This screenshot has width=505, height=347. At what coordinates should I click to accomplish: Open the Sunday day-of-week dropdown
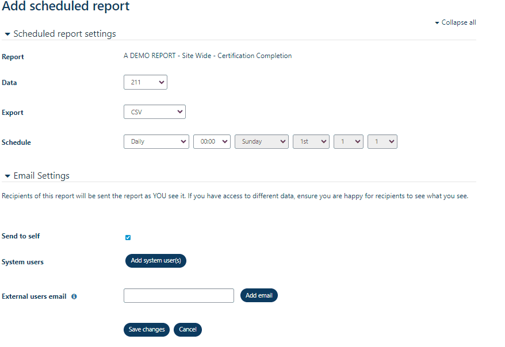[261, 141]
